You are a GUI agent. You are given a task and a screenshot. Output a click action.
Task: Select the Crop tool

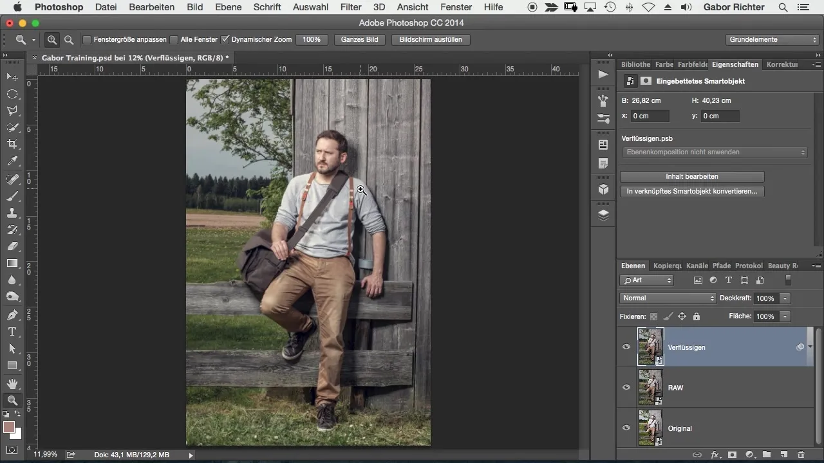pos(12,143)
